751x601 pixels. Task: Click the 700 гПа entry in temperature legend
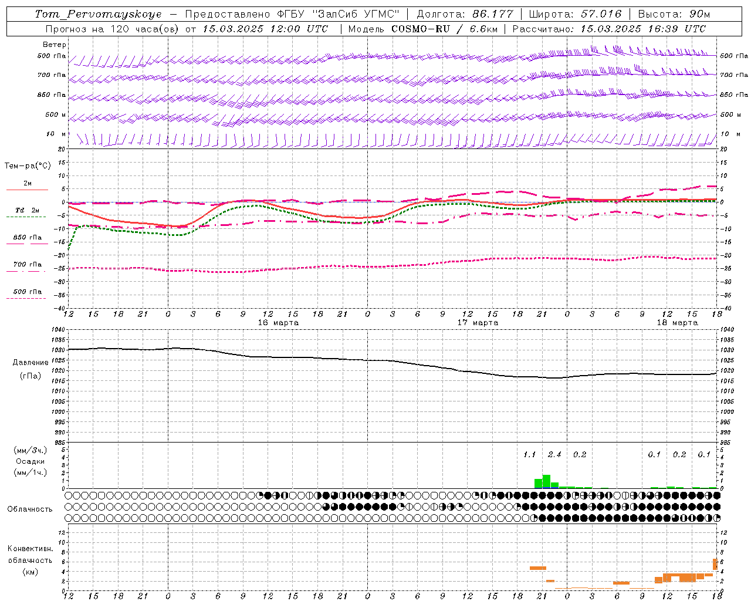(x=27, y=265)
